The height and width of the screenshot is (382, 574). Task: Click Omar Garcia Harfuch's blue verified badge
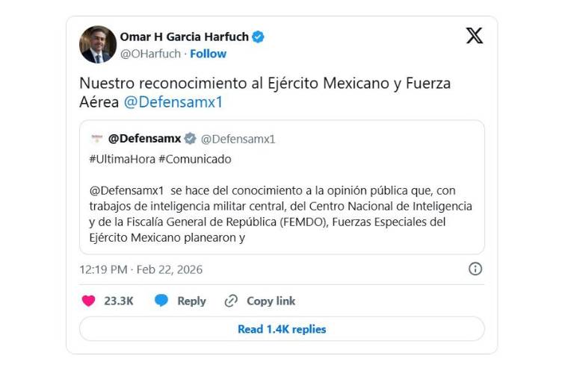[258, 37]
